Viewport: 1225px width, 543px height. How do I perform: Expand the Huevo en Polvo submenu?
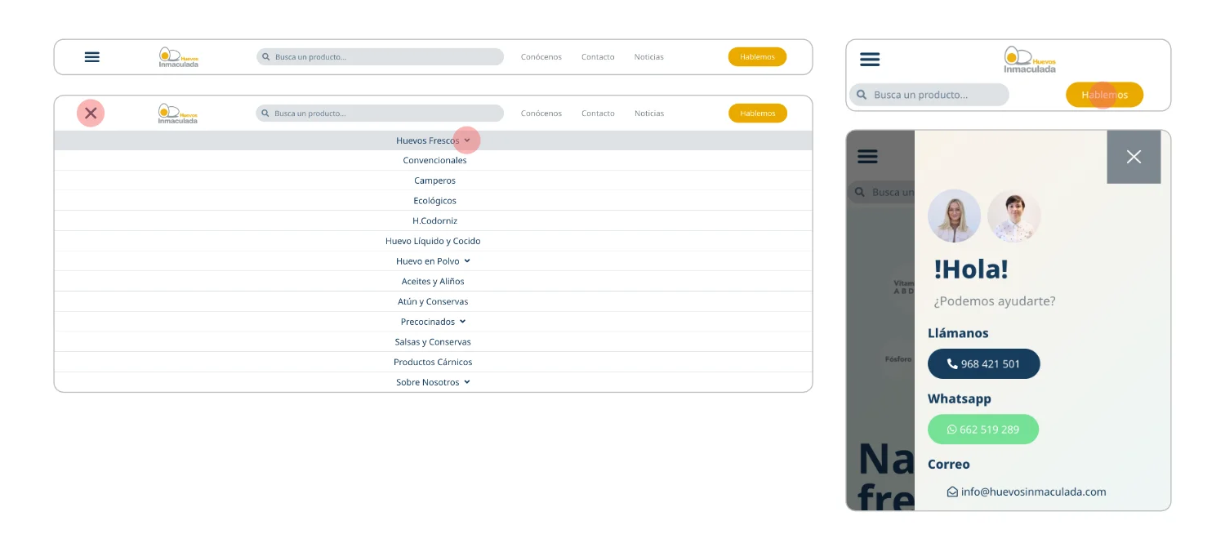pyautogui.click(x=467, y=261)
